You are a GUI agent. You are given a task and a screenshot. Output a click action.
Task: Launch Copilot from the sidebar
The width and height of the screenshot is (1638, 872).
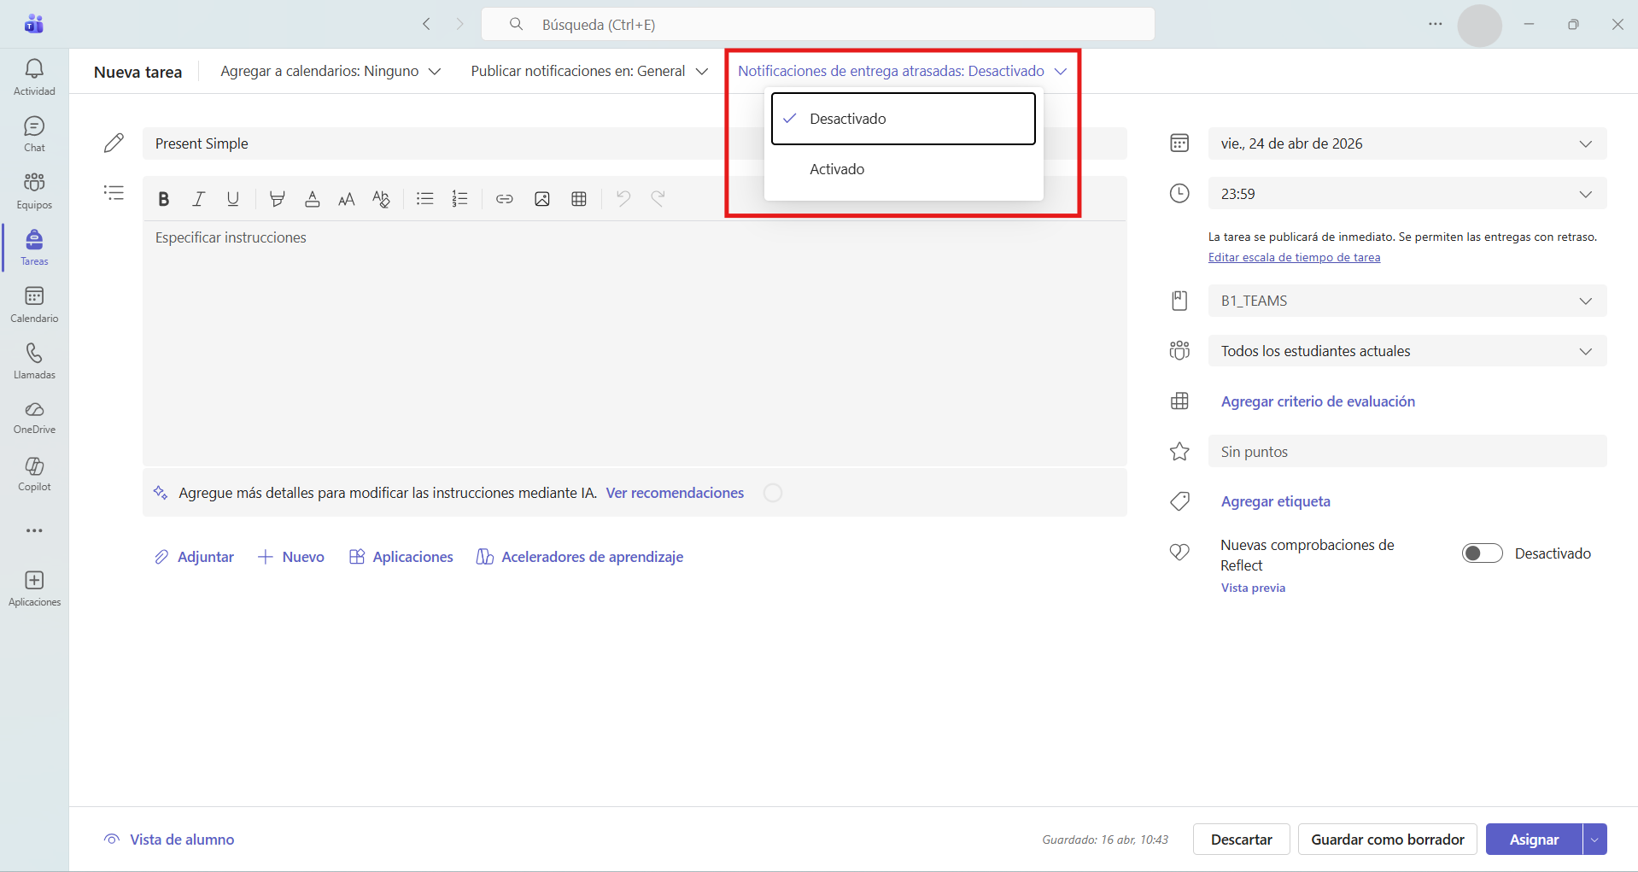click(x=34, y=473)
